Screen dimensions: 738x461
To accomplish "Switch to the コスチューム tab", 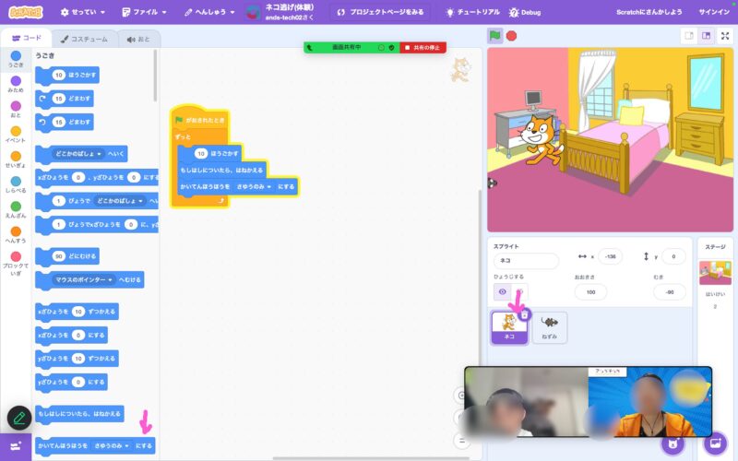I will click(x=81, y=39).
